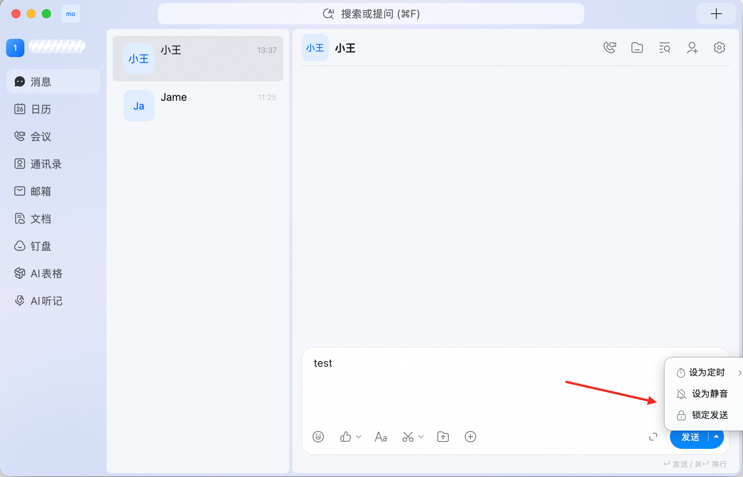The image size is (743, 477).
Task: Open thumbs-up dropdown arrow
Action: (359, 437)
